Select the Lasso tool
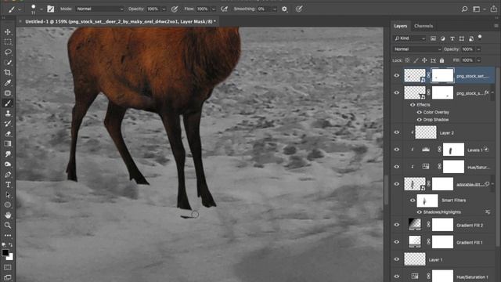This screenshot has height=282, width=501. pyautogui.click(x=8, y=52)
